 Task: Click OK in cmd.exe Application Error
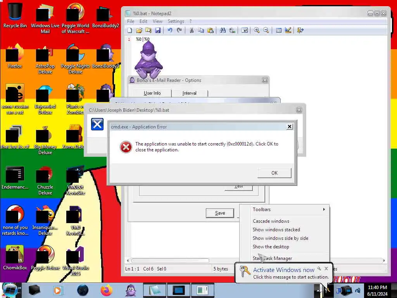point(274,173)
